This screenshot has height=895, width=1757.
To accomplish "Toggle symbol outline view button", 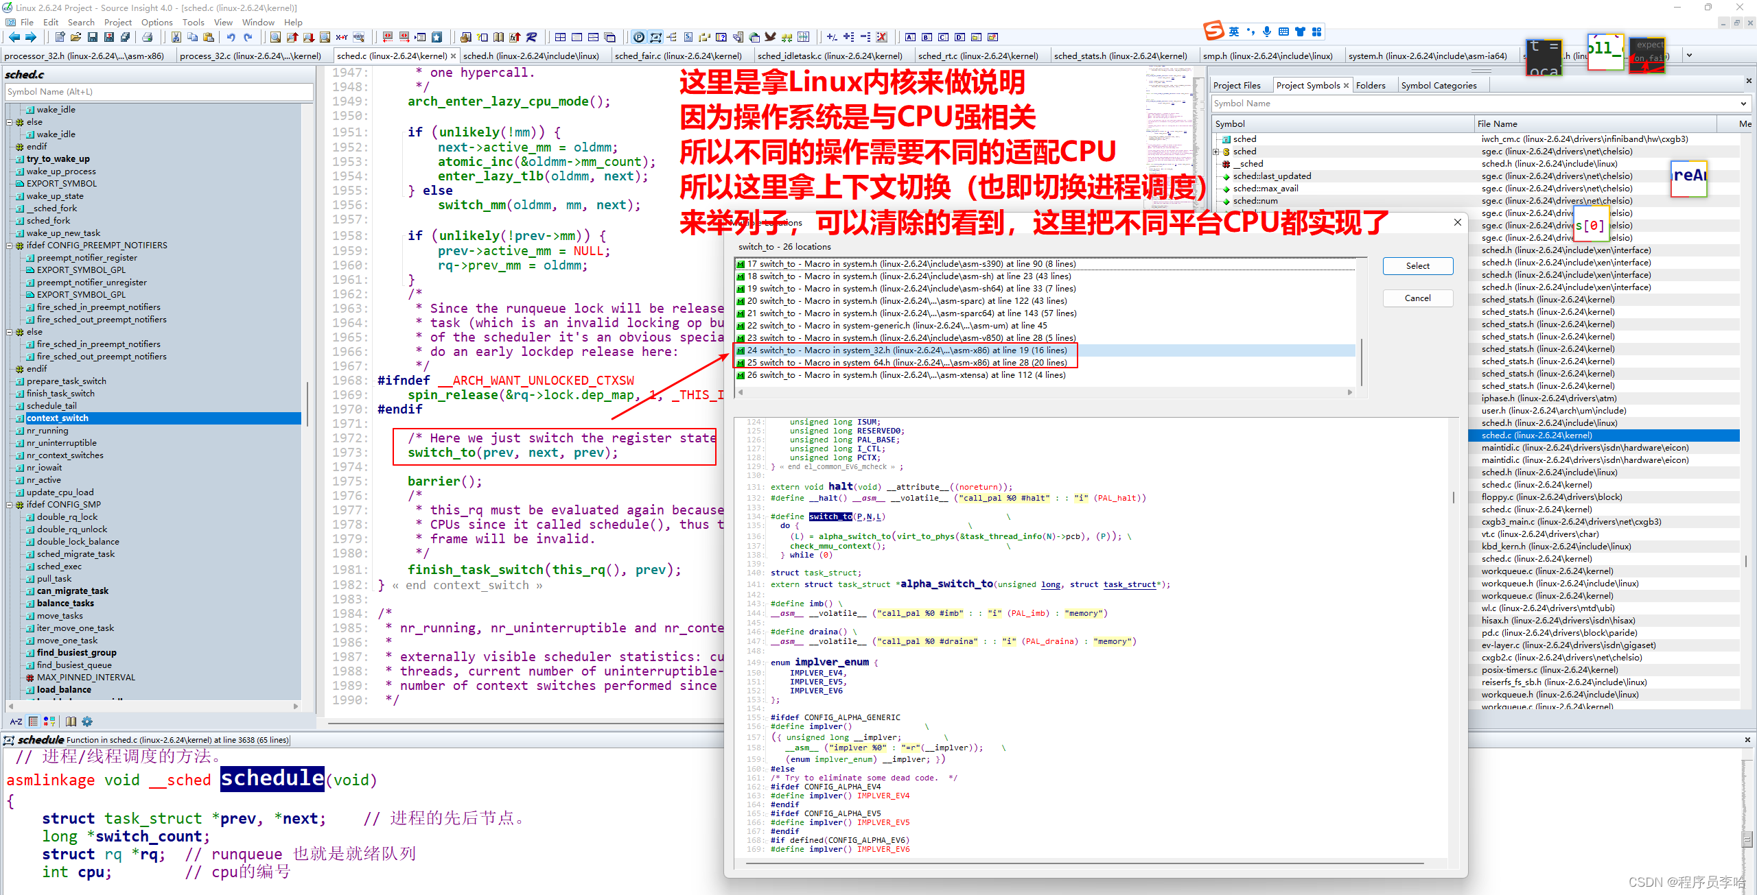I will pos(33,721).
